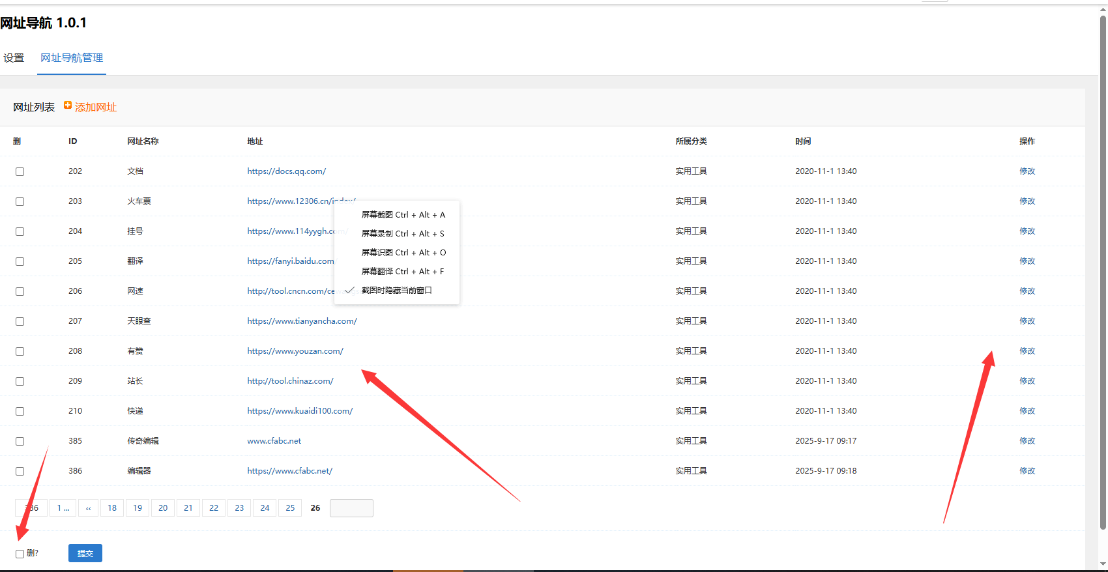This screenshot has height=572, width=1108.
Task: Open the 网址导航管理 tab
Action: (x=72, y=58)
